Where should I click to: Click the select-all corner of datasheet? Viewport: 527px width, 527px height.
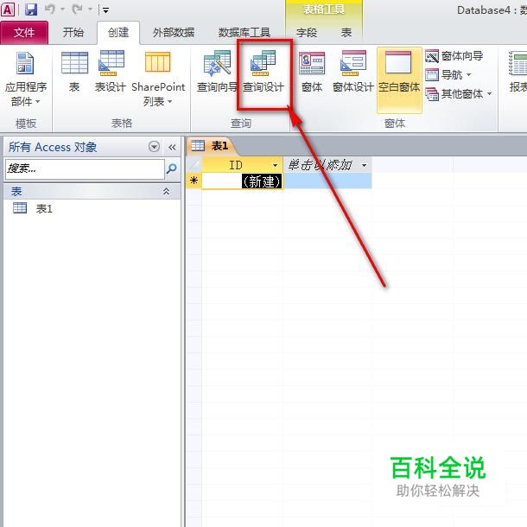tap(194, 165)
